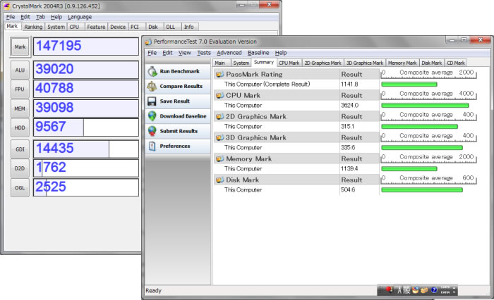Click the Preferences document icon

coord(152,146)
